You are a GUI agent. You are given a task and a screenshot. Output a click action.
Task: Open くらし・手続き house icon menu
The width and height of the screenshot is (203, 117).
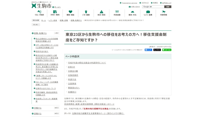(x=39, y=13)
